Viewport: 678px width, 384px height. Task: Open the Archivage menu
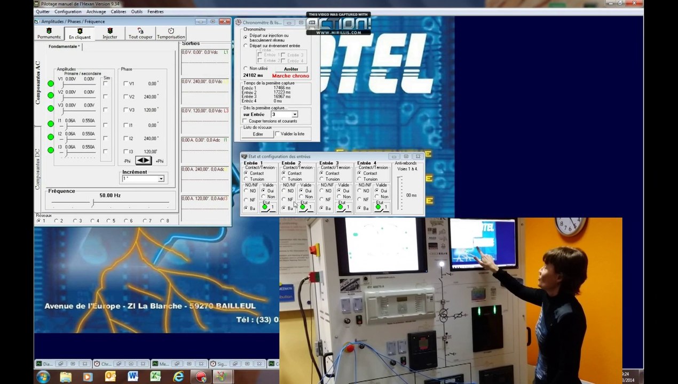tap(96, 11)
